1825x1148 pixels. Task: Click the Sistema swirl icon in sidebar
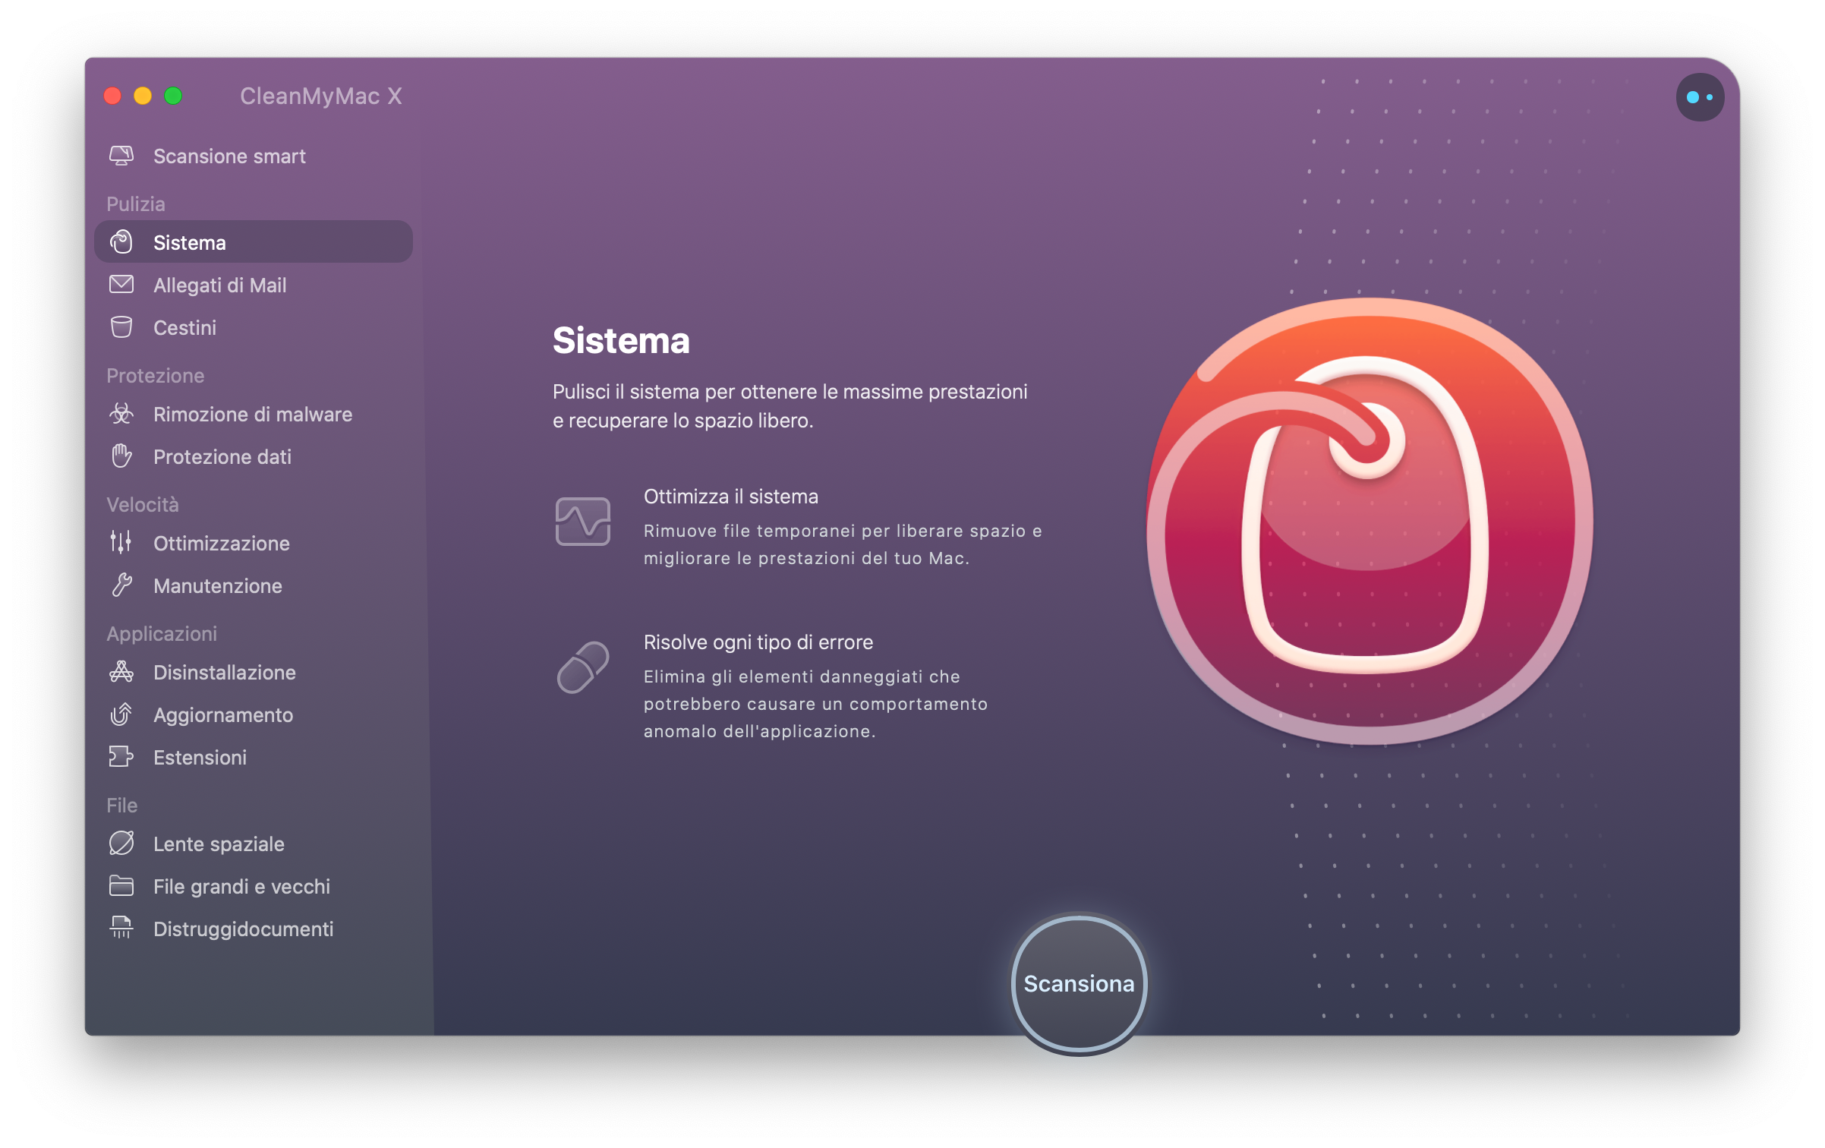point(121,242)
